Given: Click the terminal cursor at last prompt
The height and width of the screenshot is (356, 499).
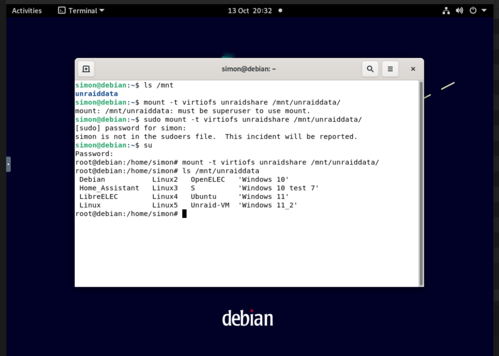Looking at the screenshot, I should point(184,213).
